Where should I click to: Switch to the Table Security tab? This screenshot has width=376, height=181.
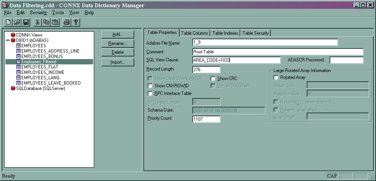(255, 33)
